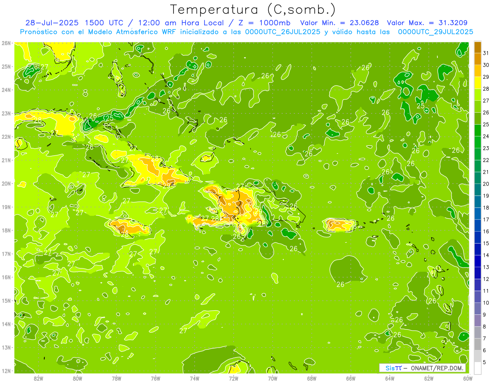
Task: Click the 72W longitude axis label
Action: point(234,378)
